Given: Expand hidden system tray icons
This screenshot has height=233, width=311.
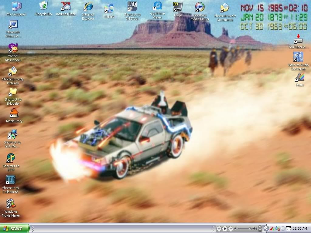Looking at the screenshot, I should 266,228.
